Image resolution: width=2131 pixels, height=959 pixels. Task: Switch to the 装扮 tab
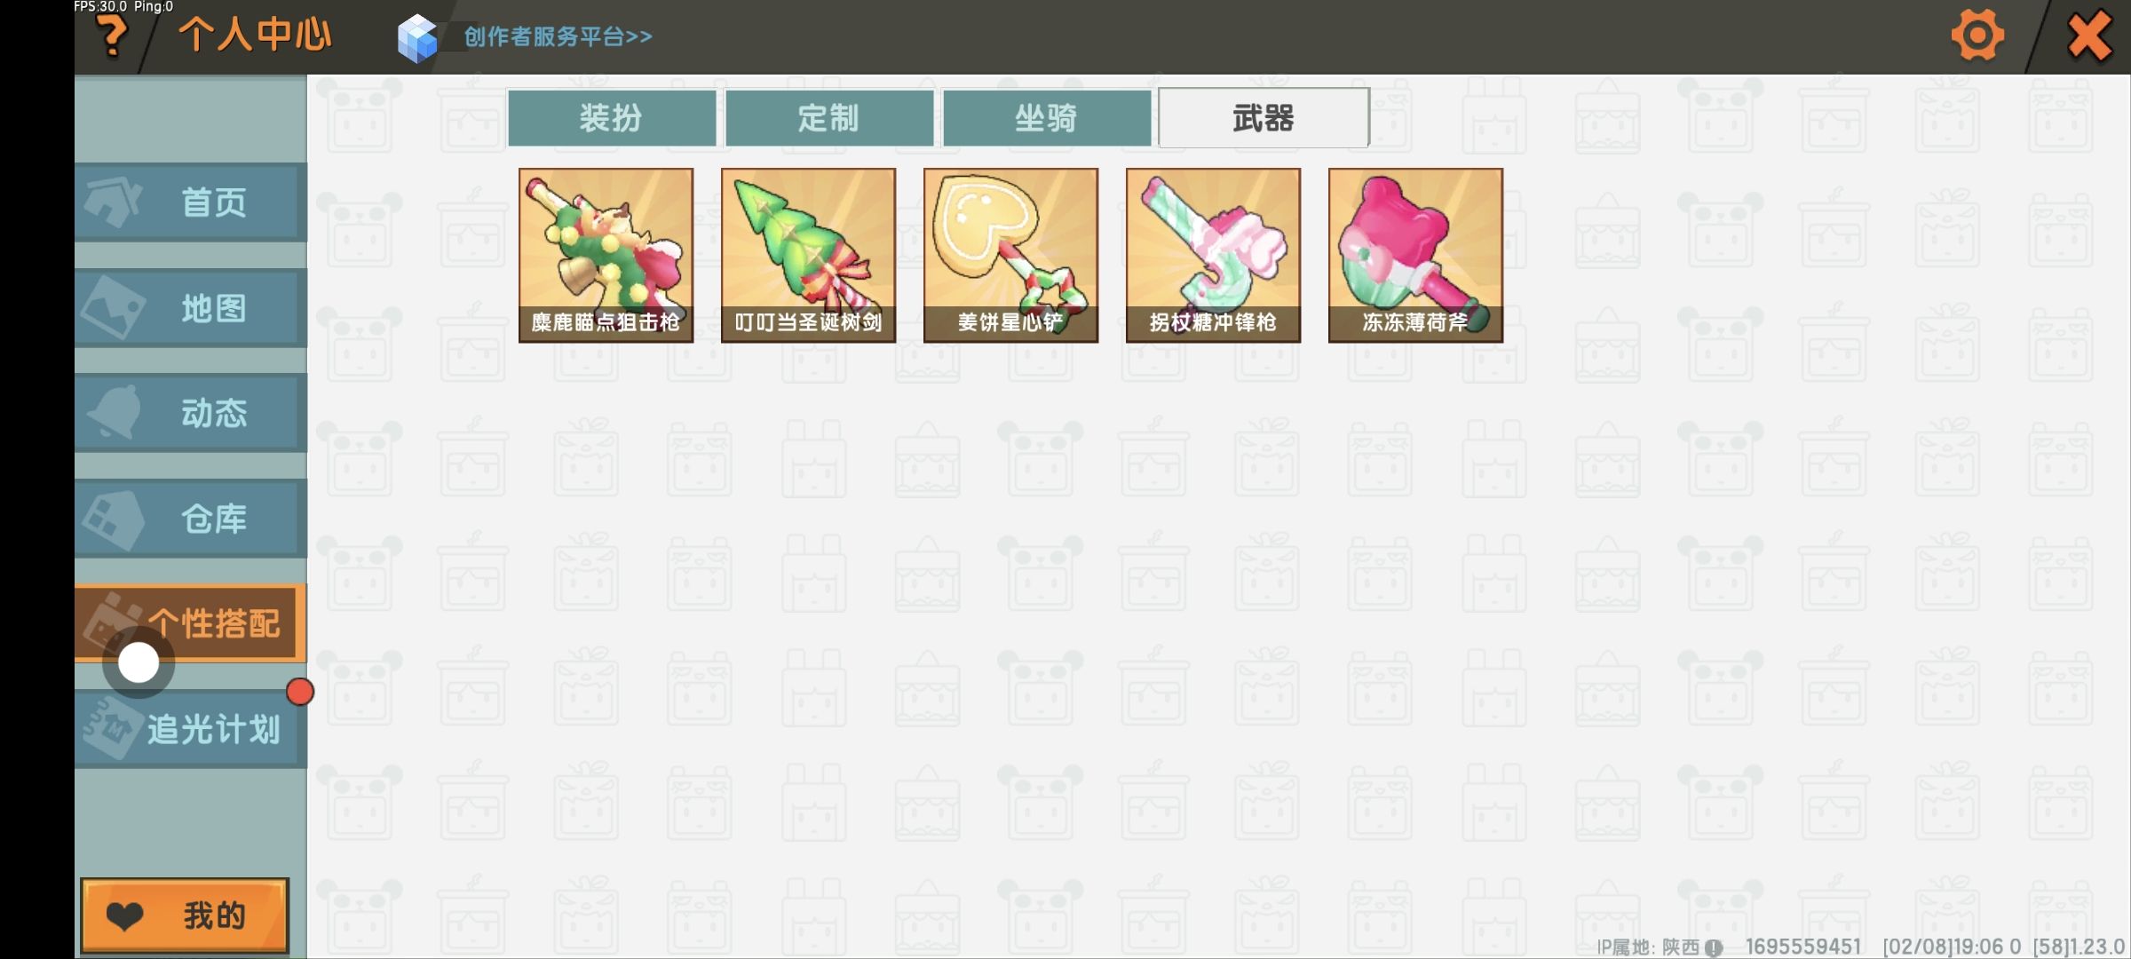[x=612, y=117]
